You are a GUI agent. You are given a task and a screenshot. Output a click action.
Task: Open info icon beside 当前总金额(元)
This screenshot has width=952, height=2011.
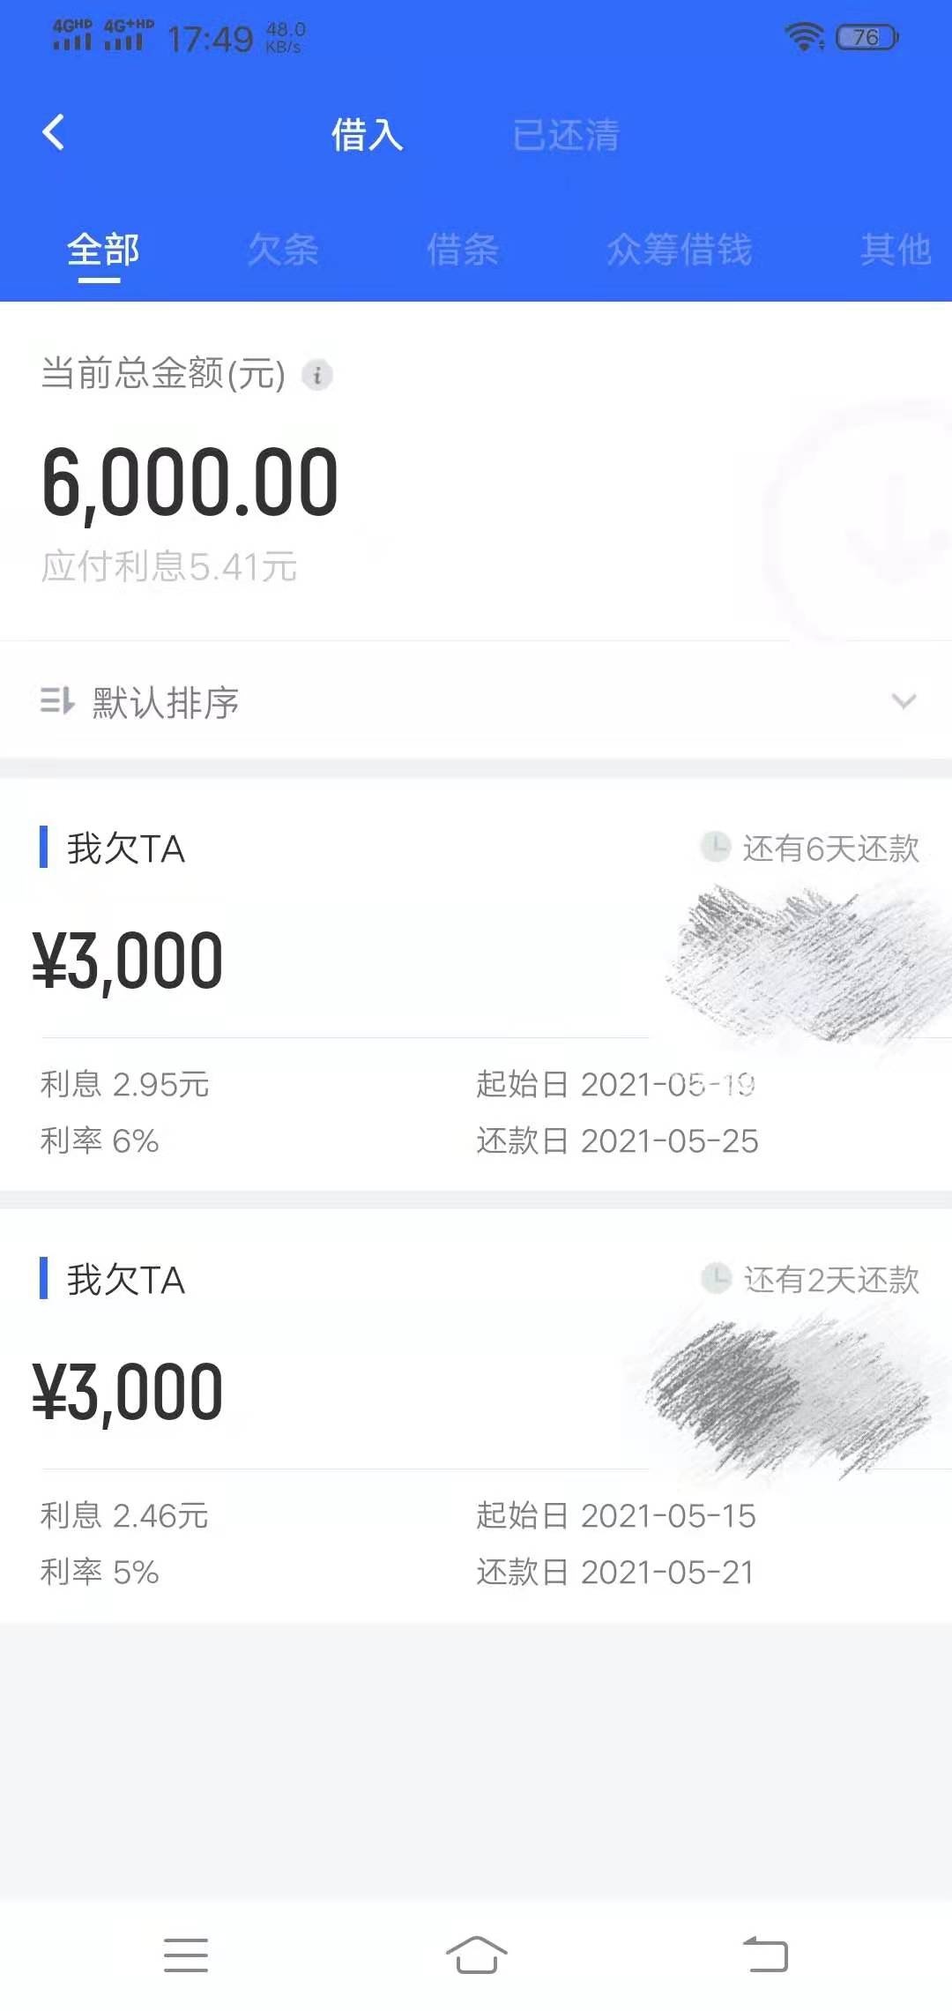317,375
